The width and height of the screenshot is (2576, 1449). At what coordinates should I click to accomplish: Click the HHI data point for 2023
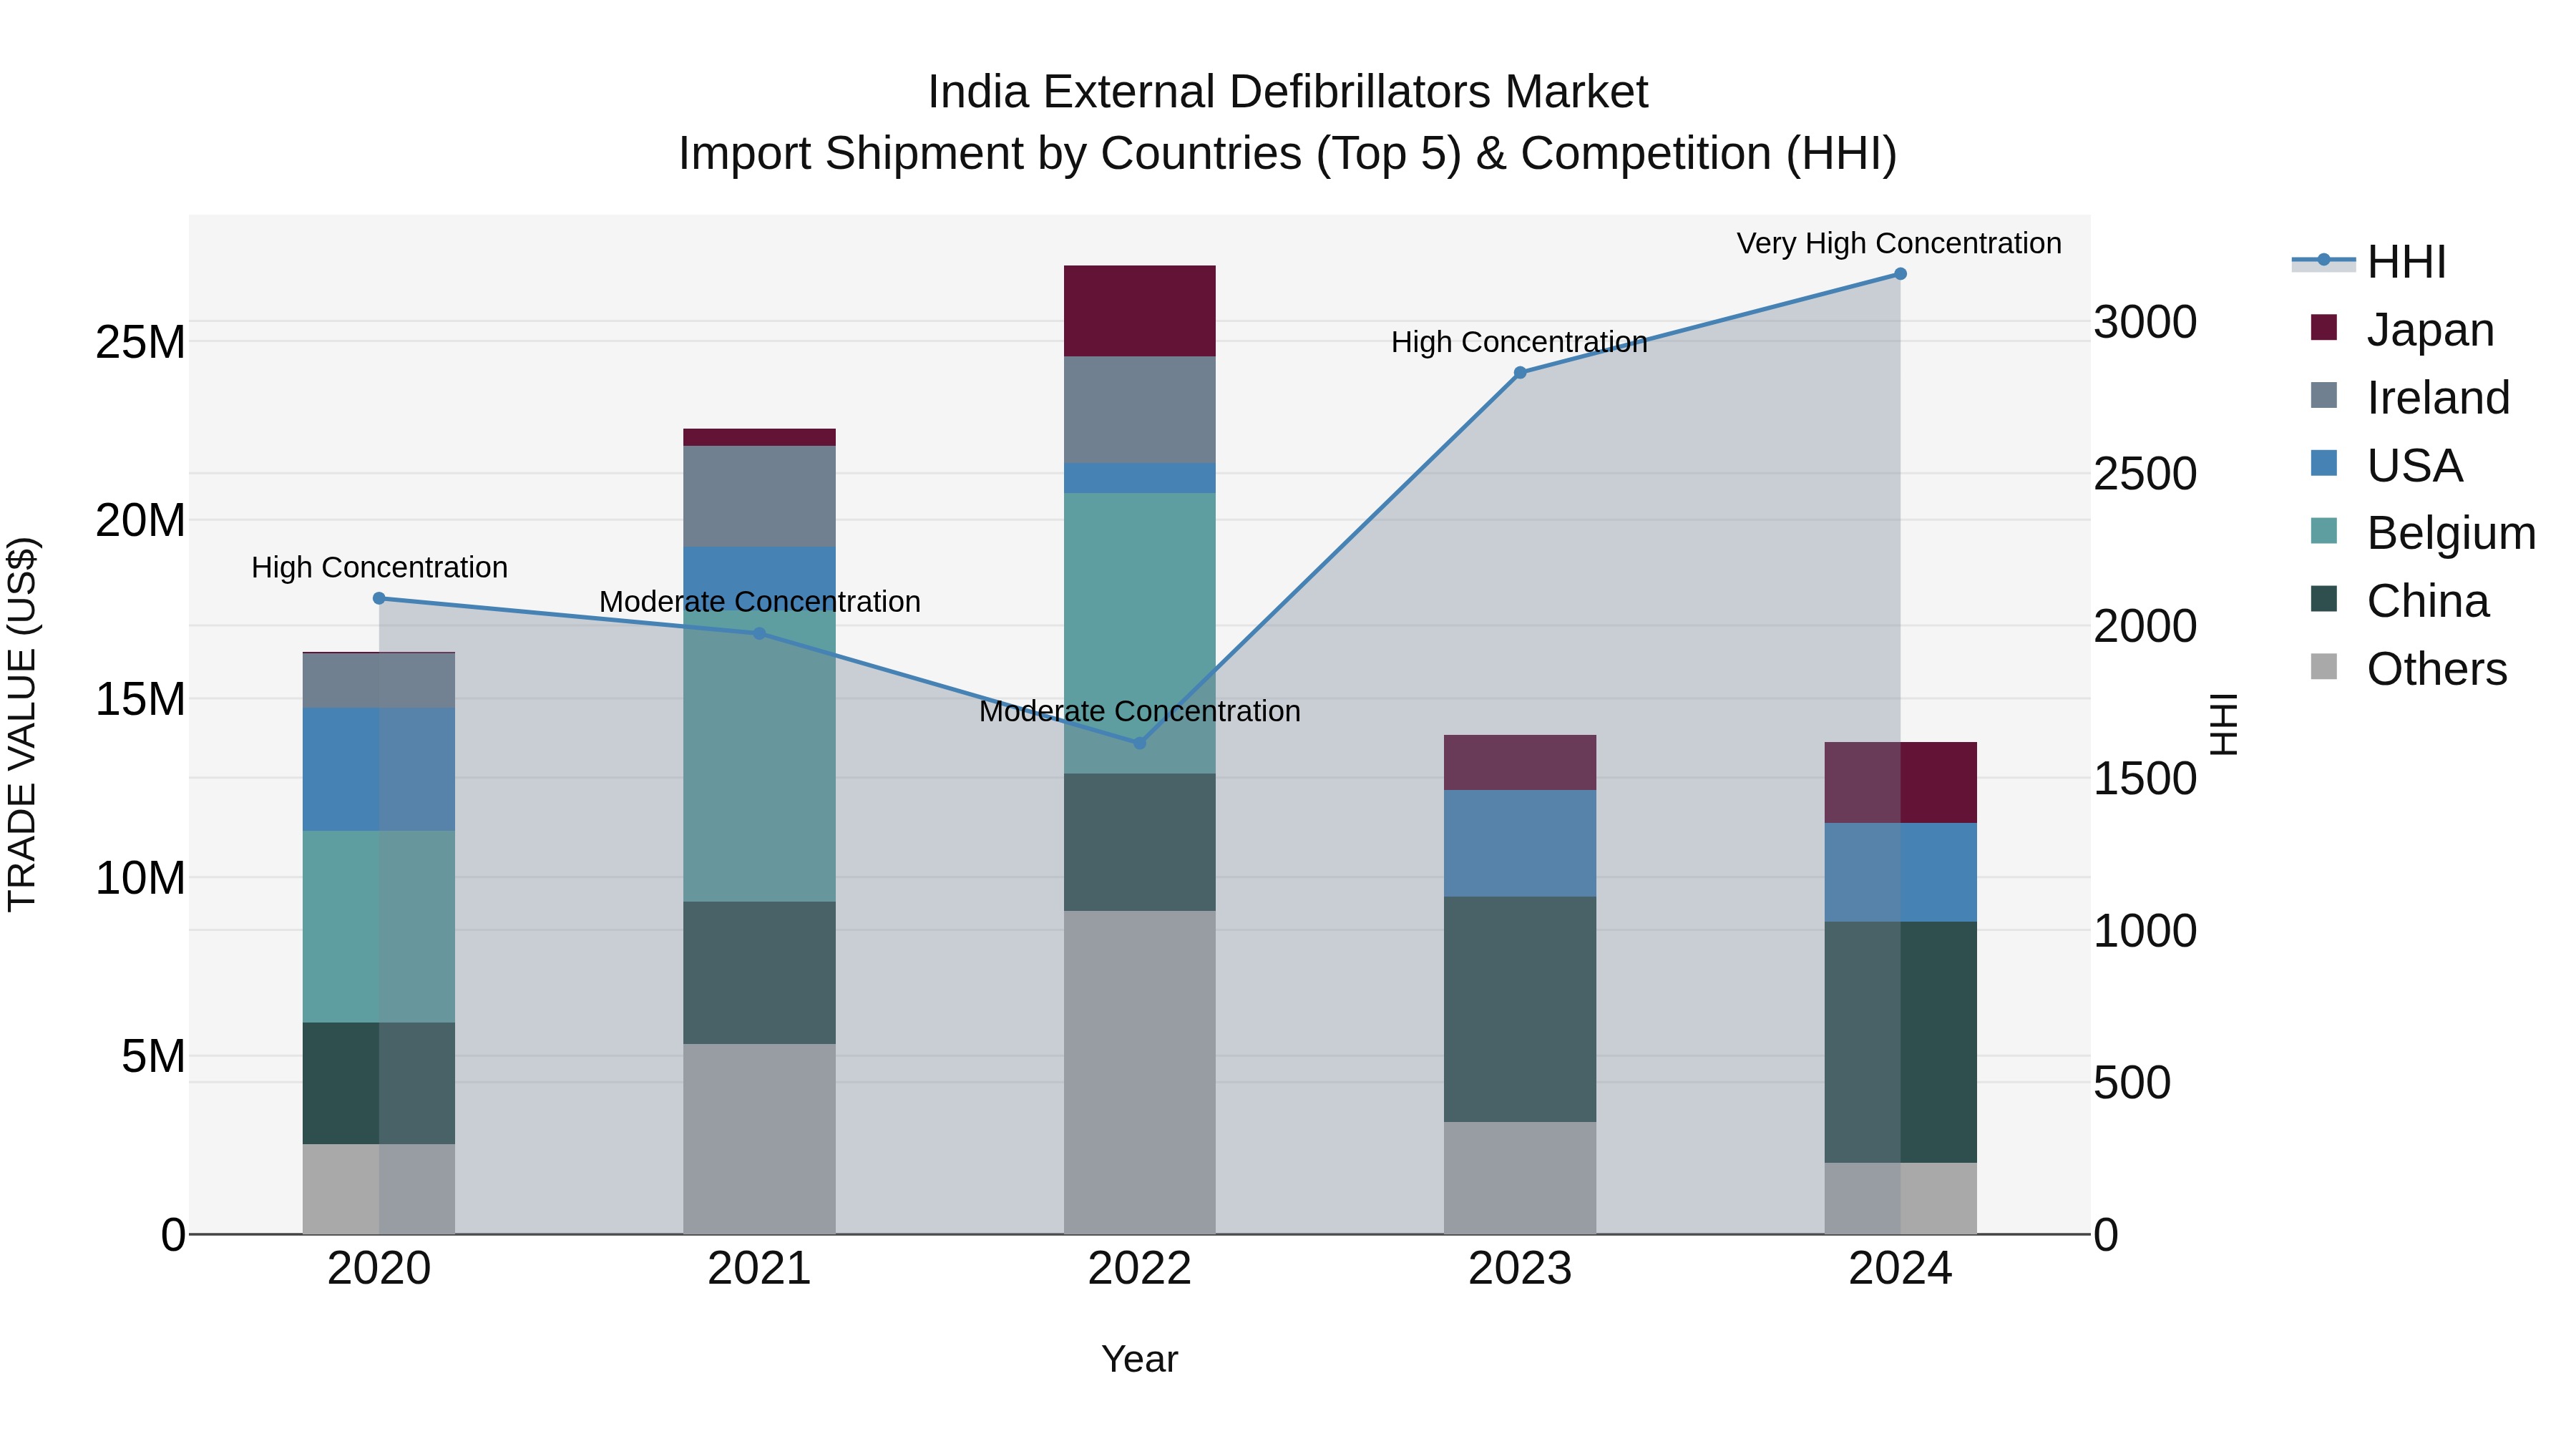pos(1520,373)
